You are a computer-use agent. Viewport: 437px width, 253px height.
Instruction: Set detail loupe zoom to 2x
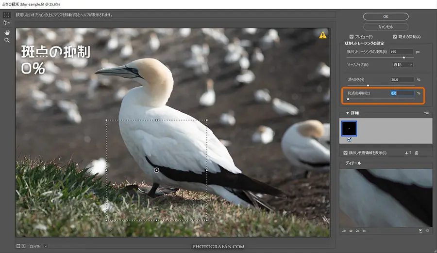click(x=357, y=231)
